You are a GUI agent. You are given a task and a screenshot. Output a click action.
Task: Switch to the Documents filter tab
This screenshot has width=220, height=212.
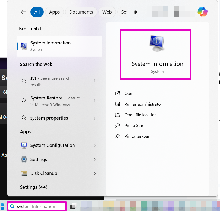tap(81, 12)
